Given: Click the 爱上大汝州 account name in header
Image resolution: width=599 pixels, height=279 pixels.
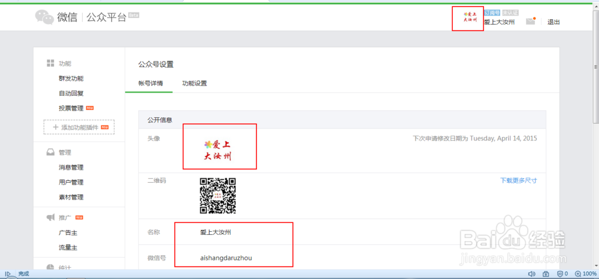Looking at the screenshot, I should (x=499, y=22).
